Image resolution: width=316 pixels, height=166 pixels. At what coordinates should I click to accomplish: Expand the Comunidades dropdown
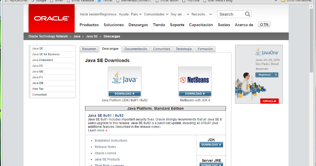pyautogui.click(x=156, y=14)
